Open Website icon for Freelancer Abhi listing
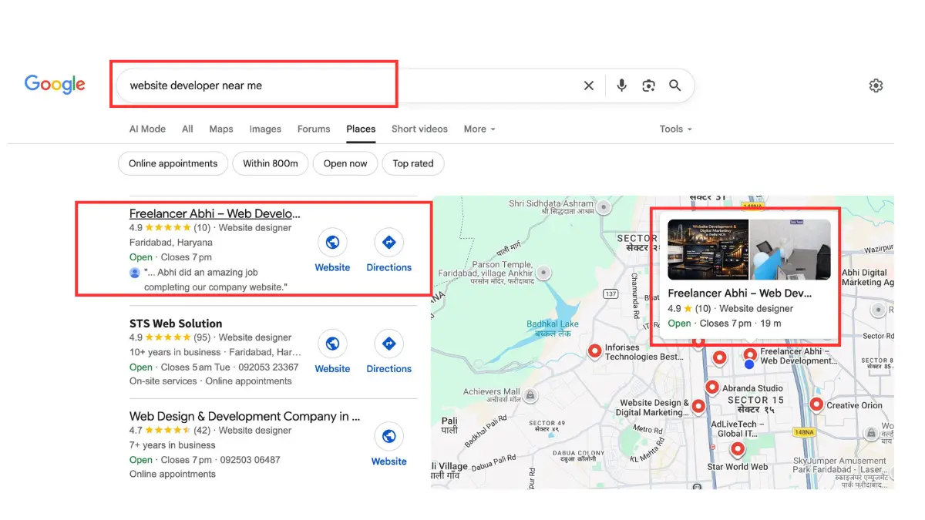 (x=332, y=243)
